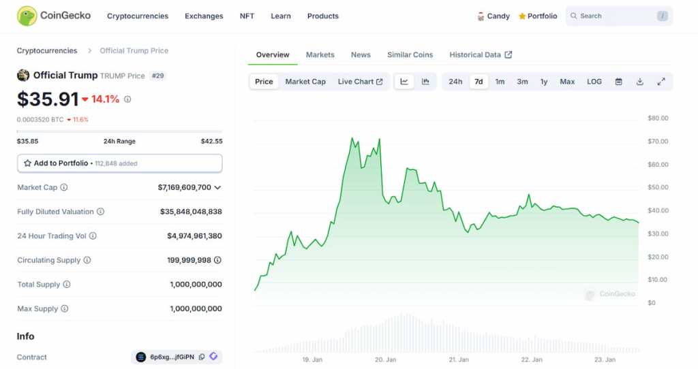Click the $35,848,048,838 valuation value
Screen dimensions: 698x369
tap(191, 212)
